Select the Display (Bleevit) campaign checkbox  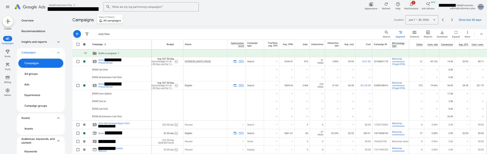[78, 150]
